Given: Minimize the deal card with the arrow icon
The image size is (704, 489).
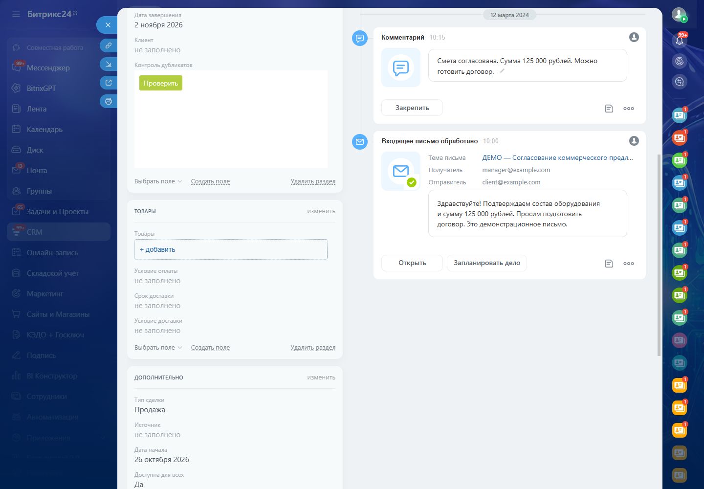Looking at the screenshot, I should pyautogui.click(x=109, y=64).
